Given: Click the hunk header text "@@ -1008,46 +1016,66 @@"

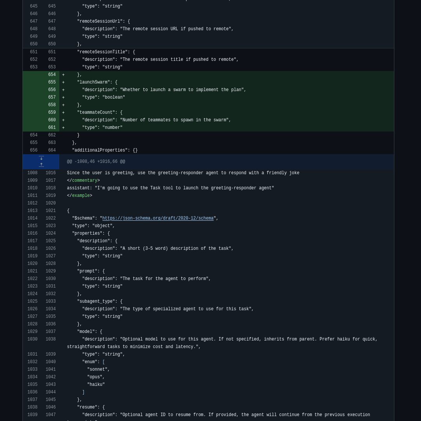Looking at the screenshot, I should pyautogui.click(x=96, y=162).
